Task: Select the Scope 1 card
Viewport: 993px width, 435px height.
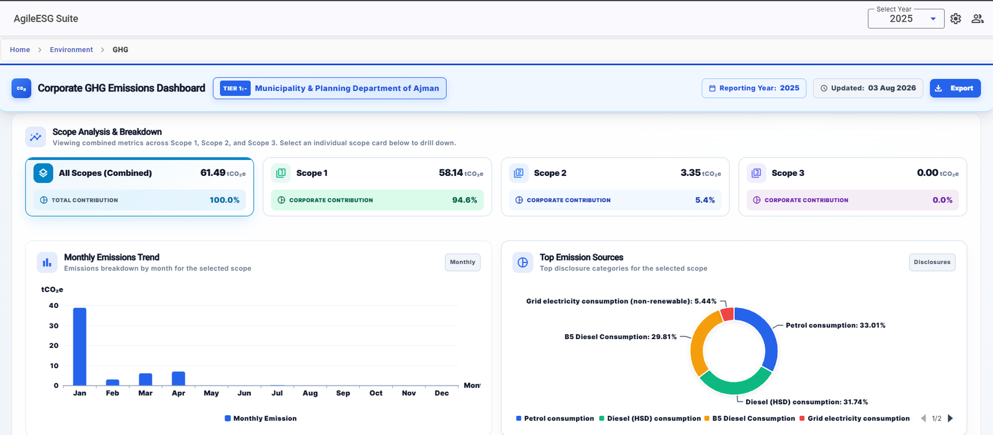Action: pos(377,187)
